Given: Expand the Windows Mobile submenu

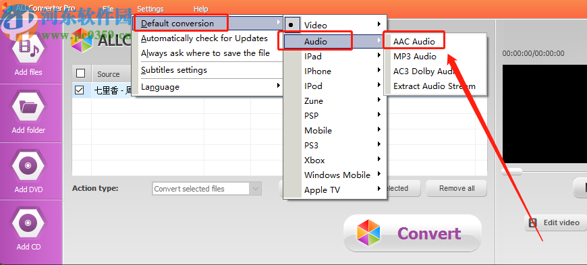Looking at the screenshot, I should click(335, 175).
